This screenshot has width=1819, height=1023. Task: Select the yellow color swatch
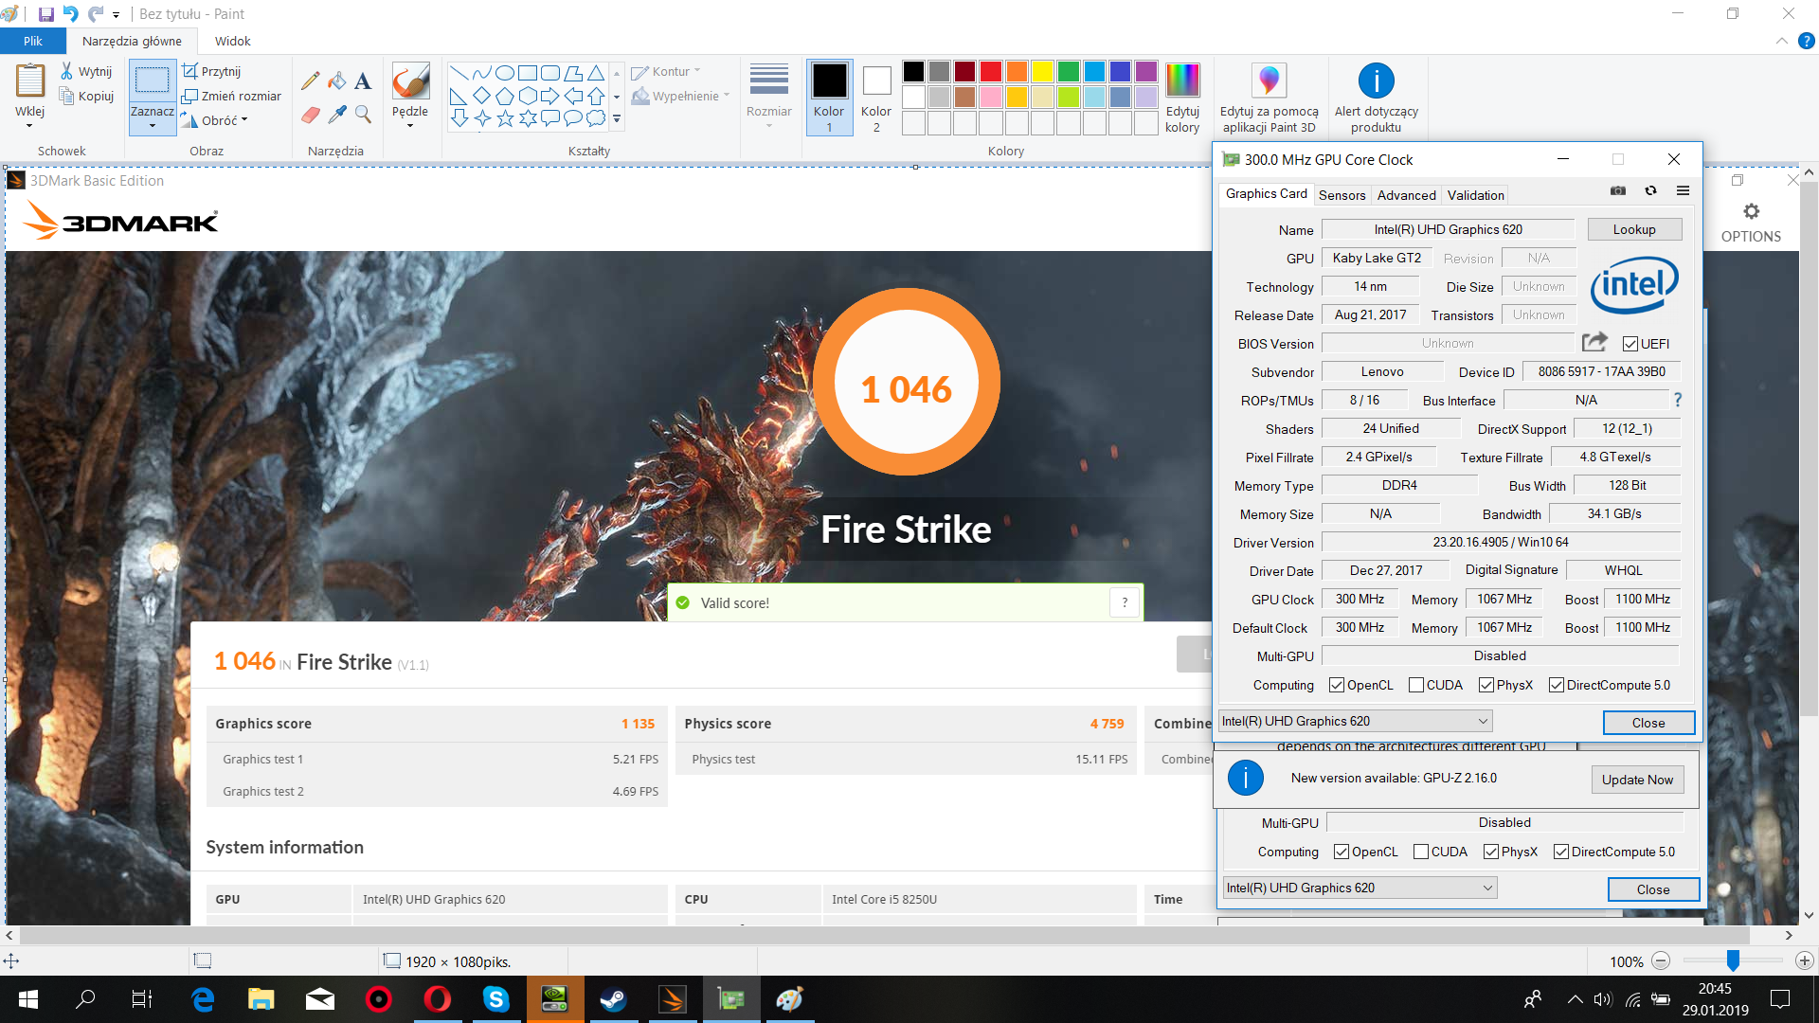click(1042, 72)
